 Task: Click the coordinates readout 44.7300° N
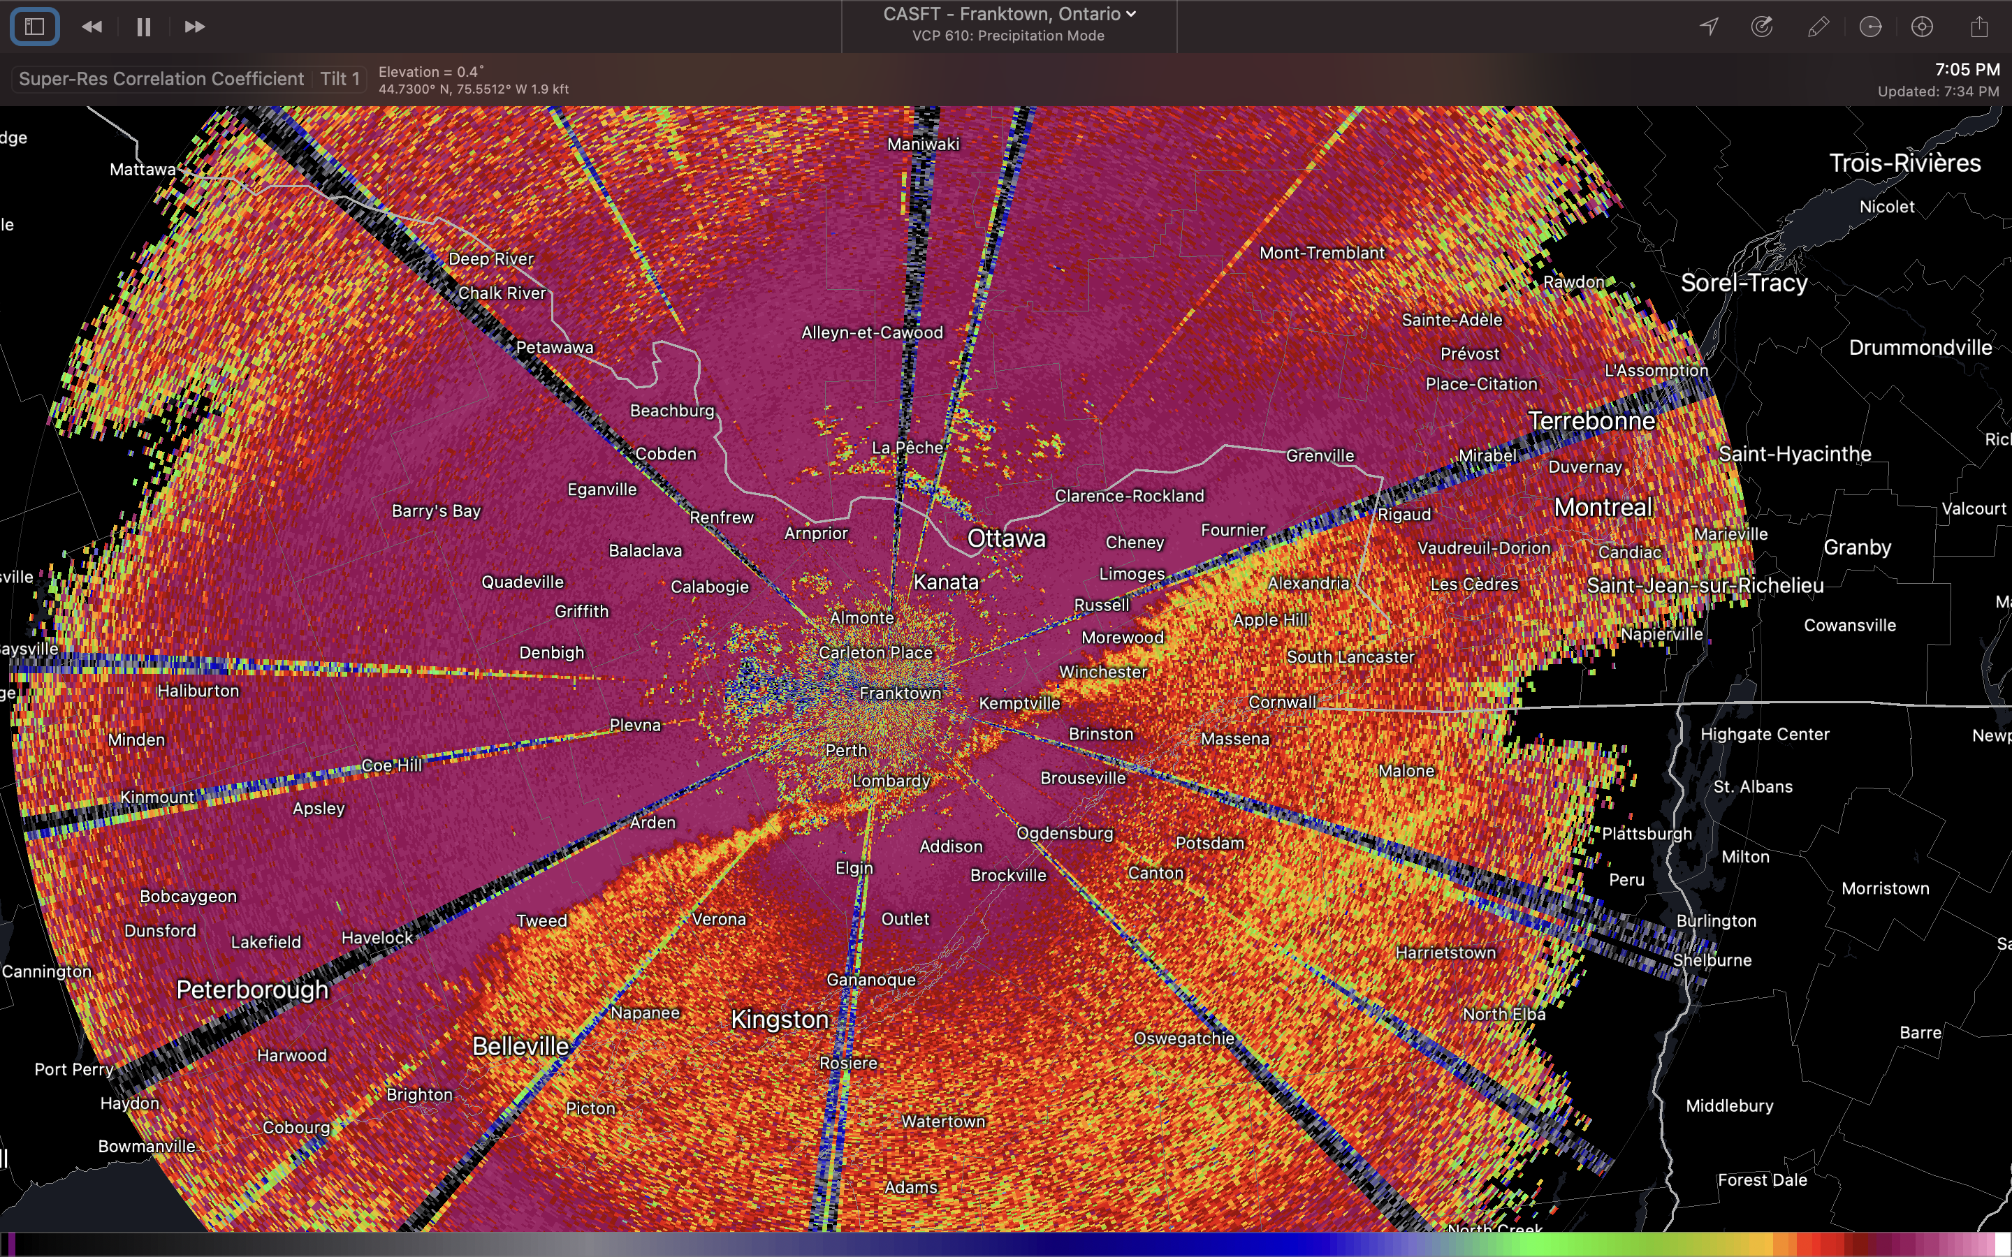[x=473, y=89]
